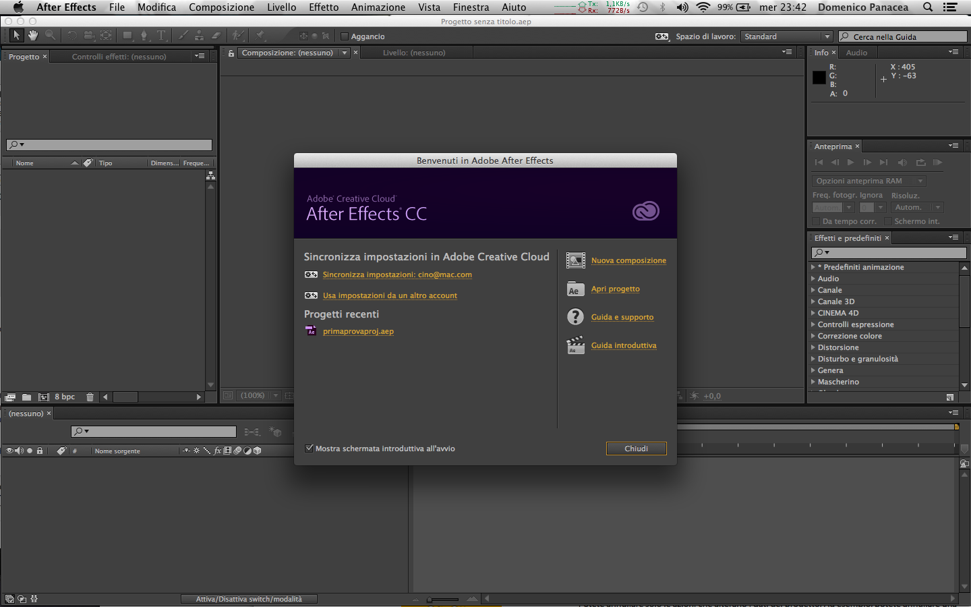Select the Rotation tool in toolbar

pyautogui.click(x=72, y=36)
